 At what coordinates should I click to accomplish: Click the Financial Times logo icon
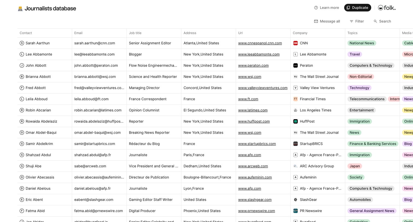click(x=296, y=99)
